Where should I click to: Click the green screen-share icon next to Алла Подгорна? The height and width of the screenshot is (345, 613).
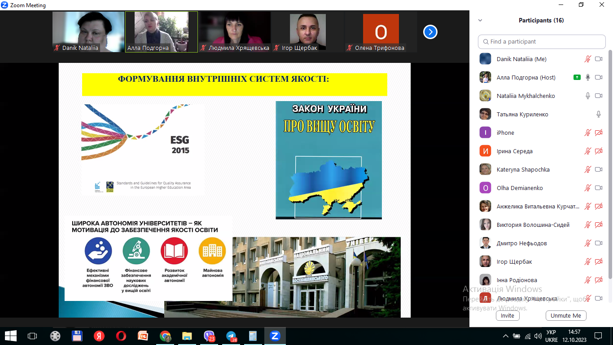[x=577, y=77]
